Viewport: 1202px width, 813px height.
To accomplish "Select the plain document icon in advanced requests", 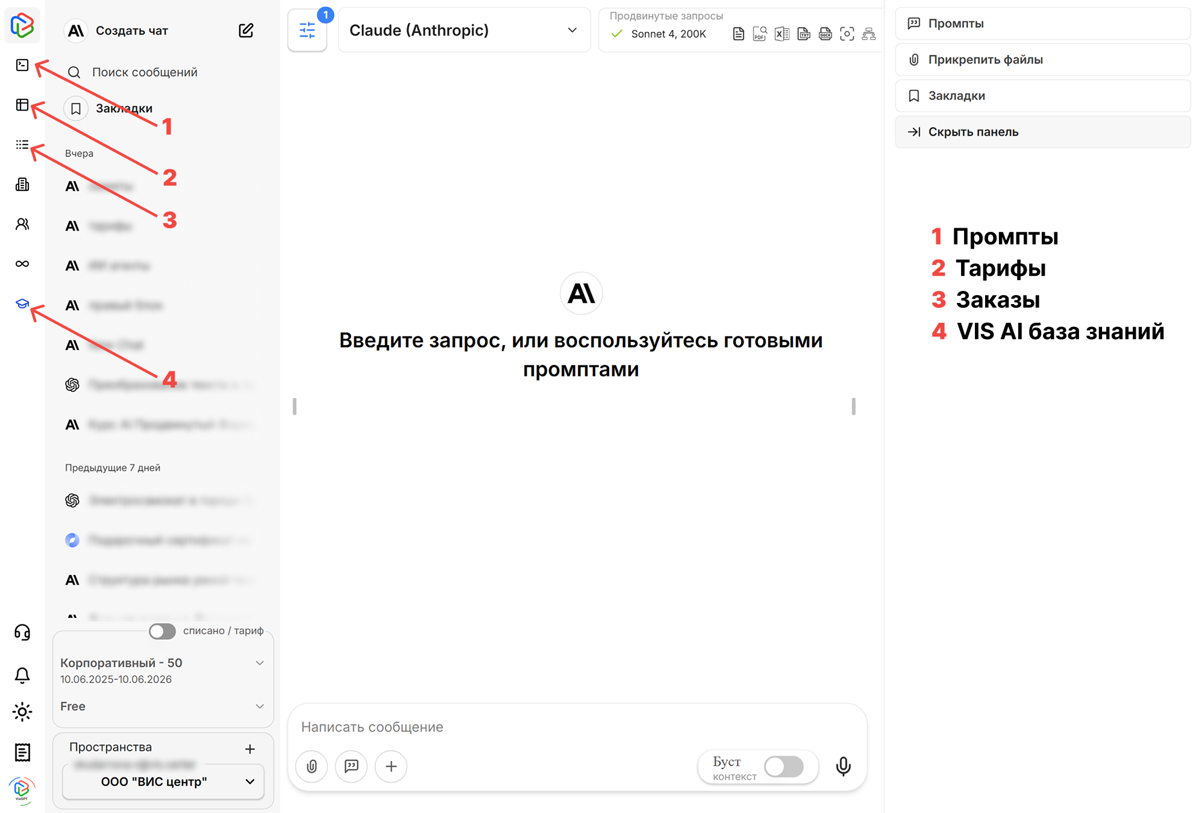I will tap(738, 34).
